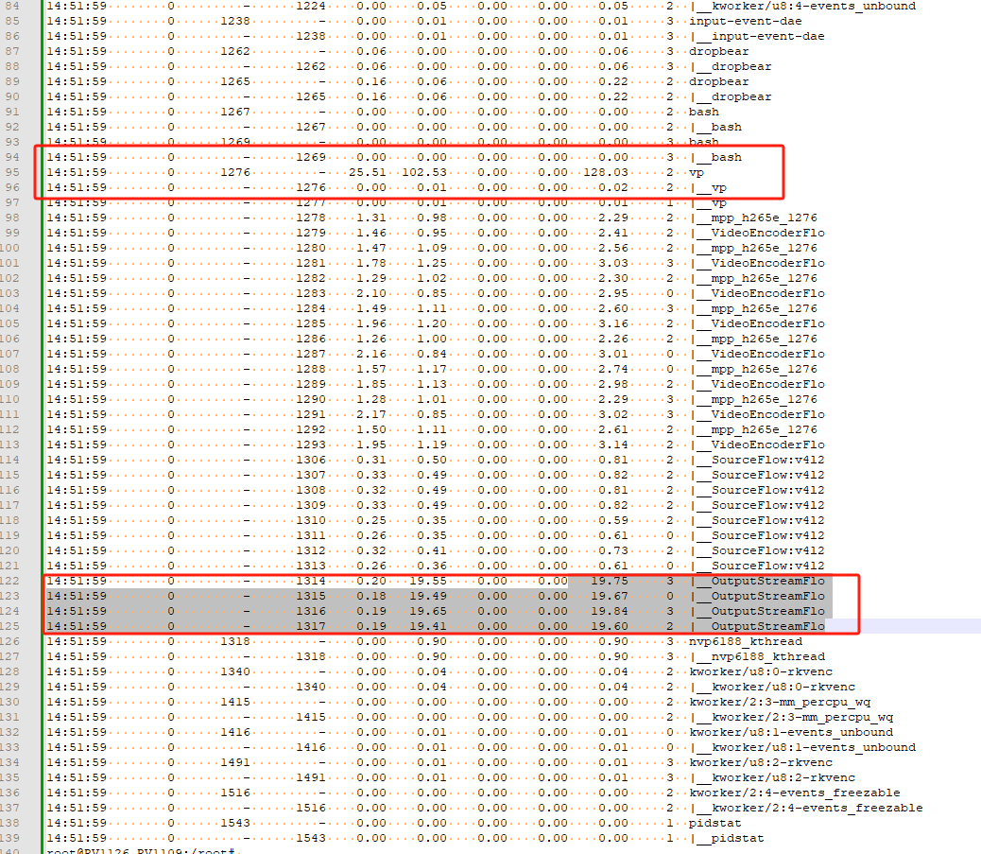Click the vp process name on line 95
This screenshot has width=981, height=854.
[x=697, y=172]
